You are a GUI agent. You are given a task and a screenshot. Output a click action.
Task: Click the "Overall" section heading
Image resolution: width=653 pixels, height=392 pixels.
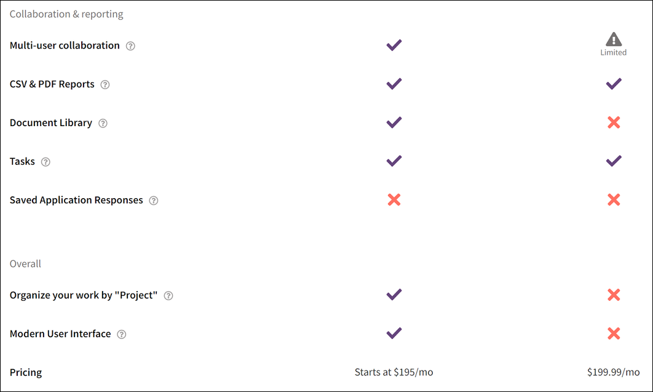click(25, 264)
